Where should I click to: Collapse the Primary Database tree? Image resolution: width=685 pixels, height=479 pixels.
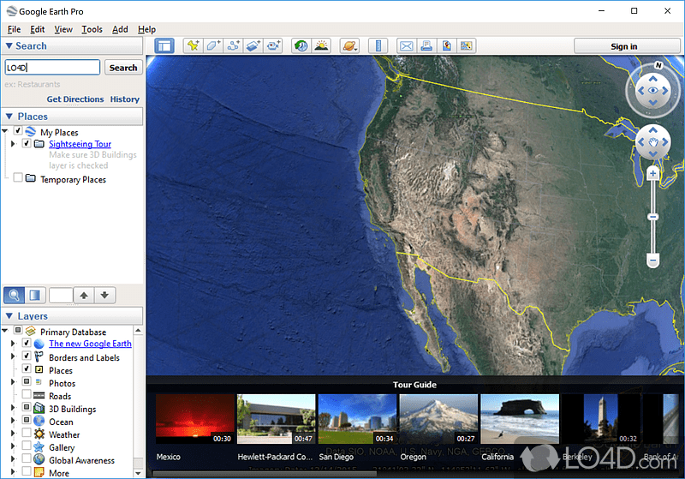[x=5, y=331]
